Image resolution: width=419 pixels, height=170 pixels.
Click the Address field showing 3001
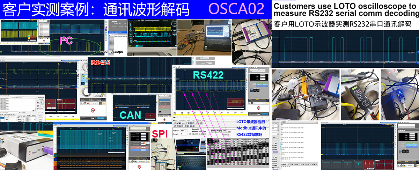pyautogui.click(x=184, y=131)
